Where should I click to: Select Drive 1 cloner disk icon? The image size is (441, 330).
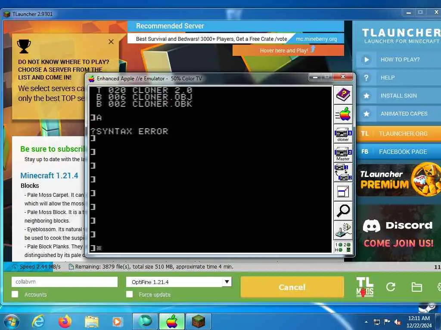343,134
